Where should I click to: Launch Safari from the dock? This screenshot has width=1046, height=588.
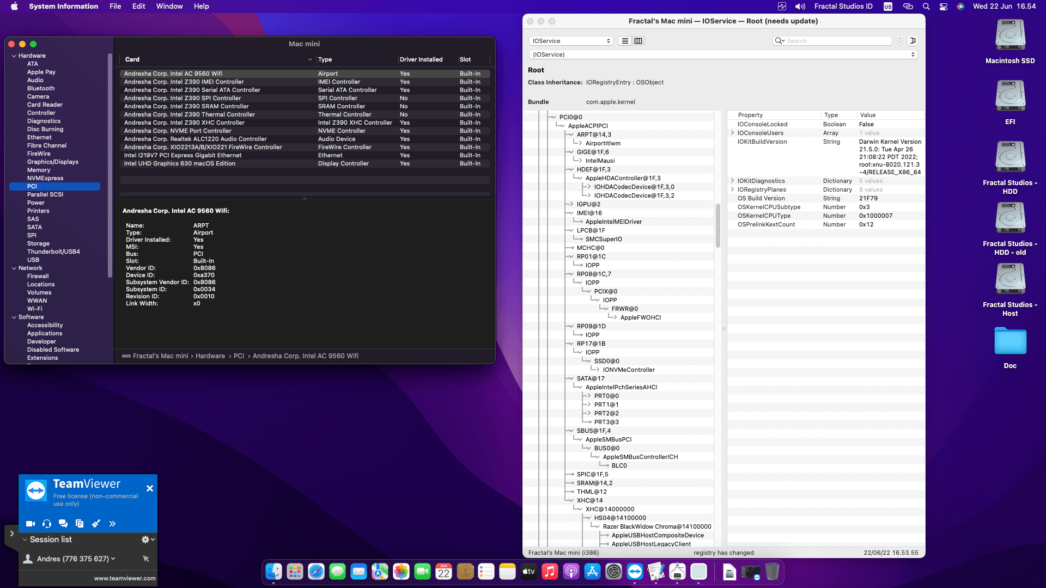(x=316, y=572)
